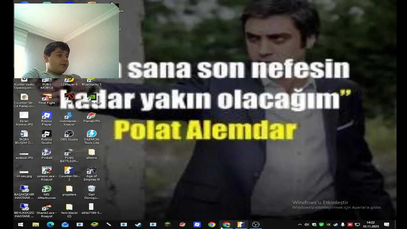This screenshot has height=229, width=407.
Task: Open the BEYLİKDÜZÜ HASTANE remote desktop shortcut
Action: click(x=24, y=210)
